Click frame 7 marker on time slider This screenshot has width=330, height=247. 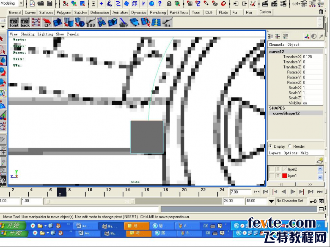tap(62, 192)
